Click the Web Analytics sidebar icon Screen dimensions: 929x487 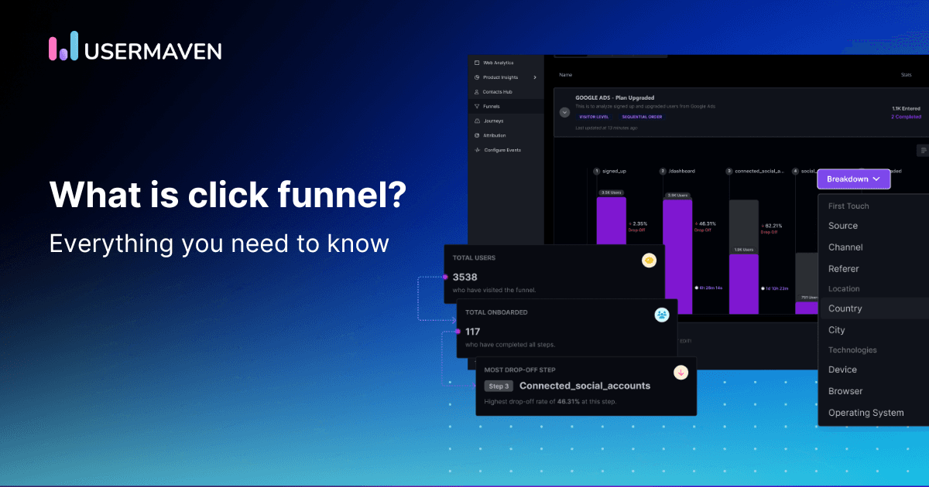[x=477, y=63]
